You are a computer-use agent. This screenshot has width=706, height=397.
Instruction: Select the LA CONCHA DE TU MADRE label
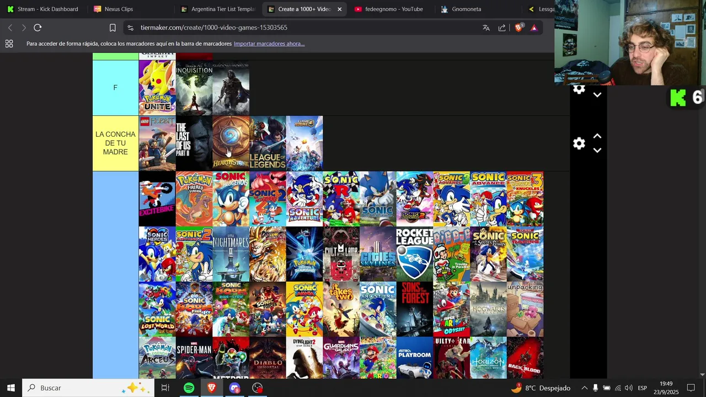pyautogui.click(x=115, y=143)
